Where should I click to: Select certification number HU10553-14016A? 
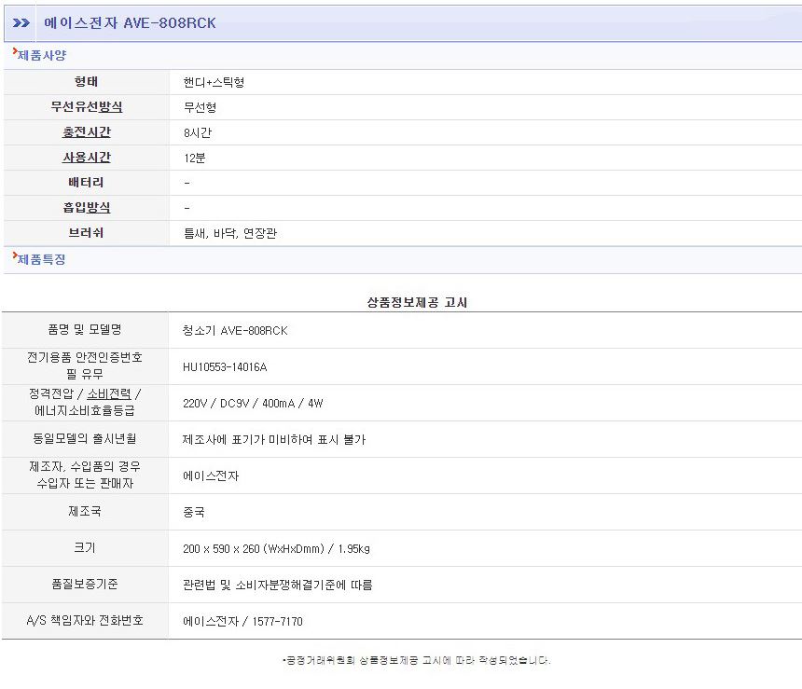coord(225,367)
